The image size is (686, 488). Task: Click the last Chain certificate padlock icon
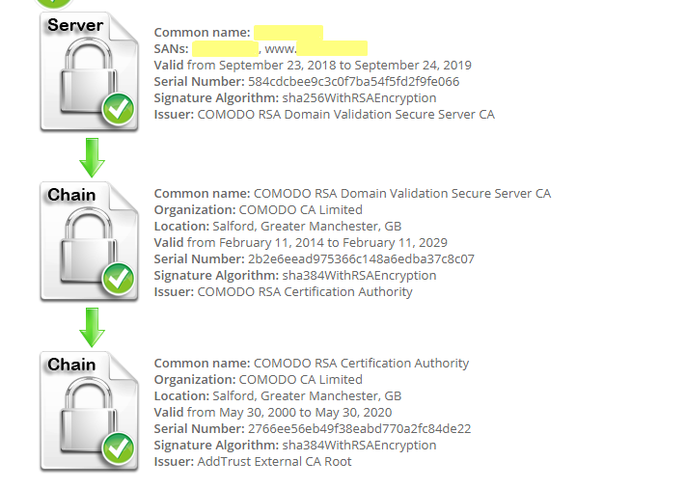coord(90,411)
